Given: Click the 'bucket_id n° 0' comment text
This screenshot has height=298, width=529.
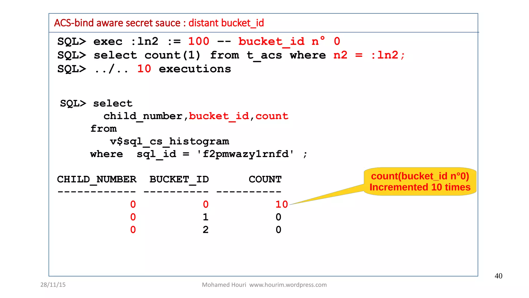Looking at the screenshot, I should point(289,41).
